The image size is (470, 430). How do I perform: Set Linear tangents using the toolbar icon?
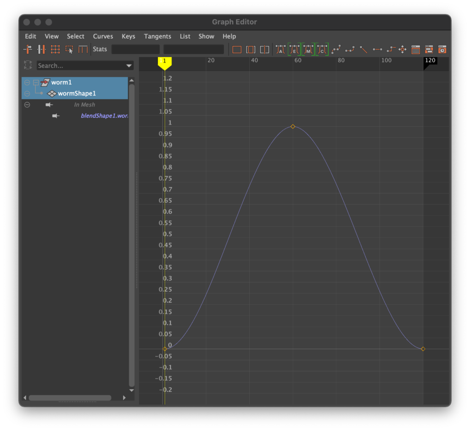pyautogui.click(x=364, y=49)
